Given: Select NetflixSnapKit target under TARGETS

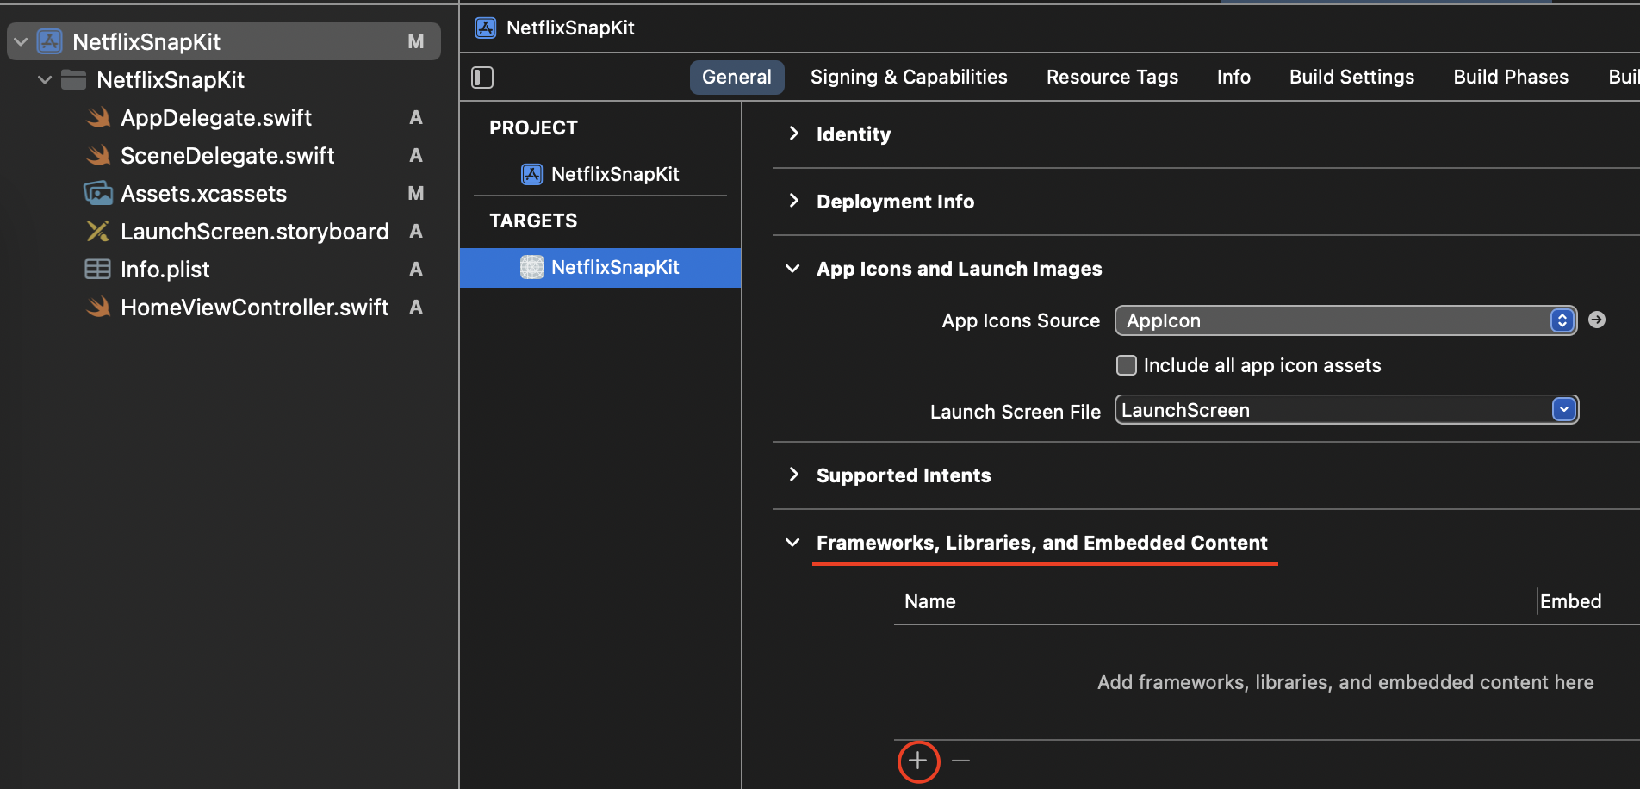Looking at the screenshot, I should click(614, 268).
